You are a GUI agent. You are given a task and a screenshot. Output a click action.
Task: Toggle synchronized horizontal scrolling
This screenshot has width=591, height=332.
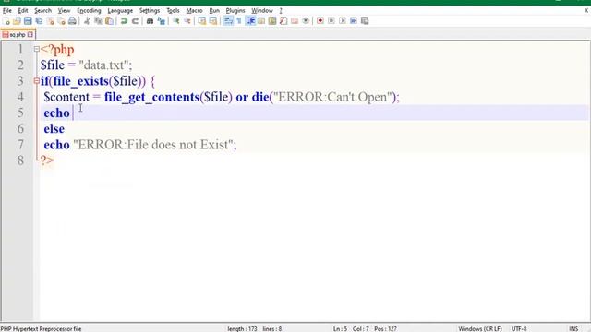coord(213,21)
